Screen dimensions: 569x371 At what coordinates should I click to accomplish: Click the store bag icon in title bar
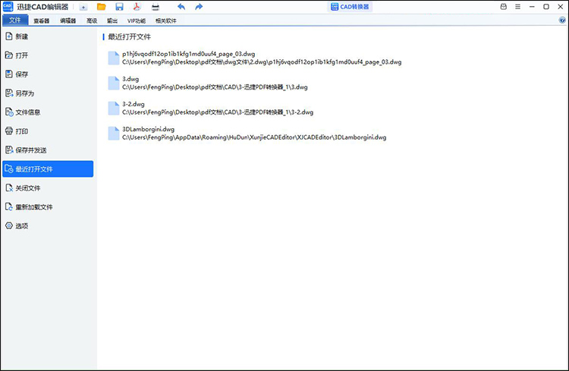504,7
